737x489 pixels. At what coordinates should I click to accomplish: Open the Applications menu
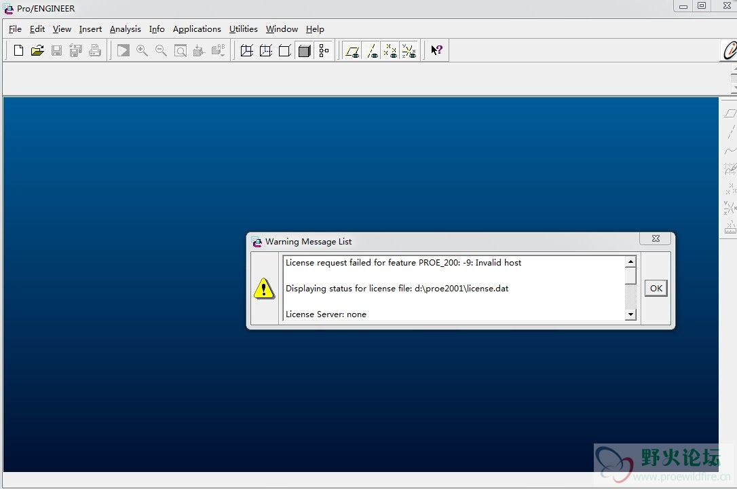(x=197, y=29)
